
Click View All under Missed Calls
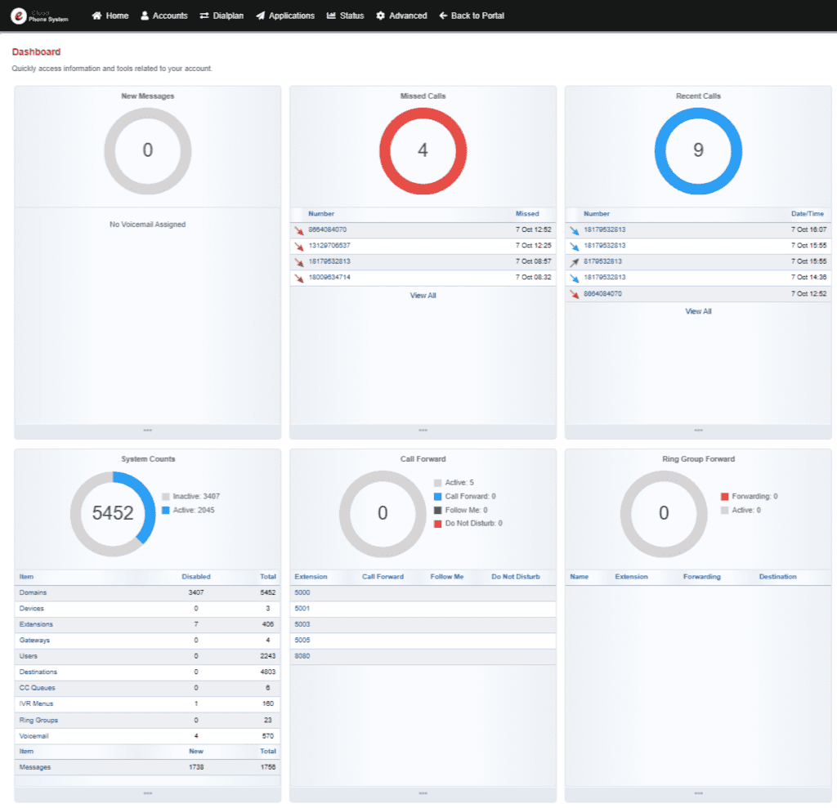point(423,296)
